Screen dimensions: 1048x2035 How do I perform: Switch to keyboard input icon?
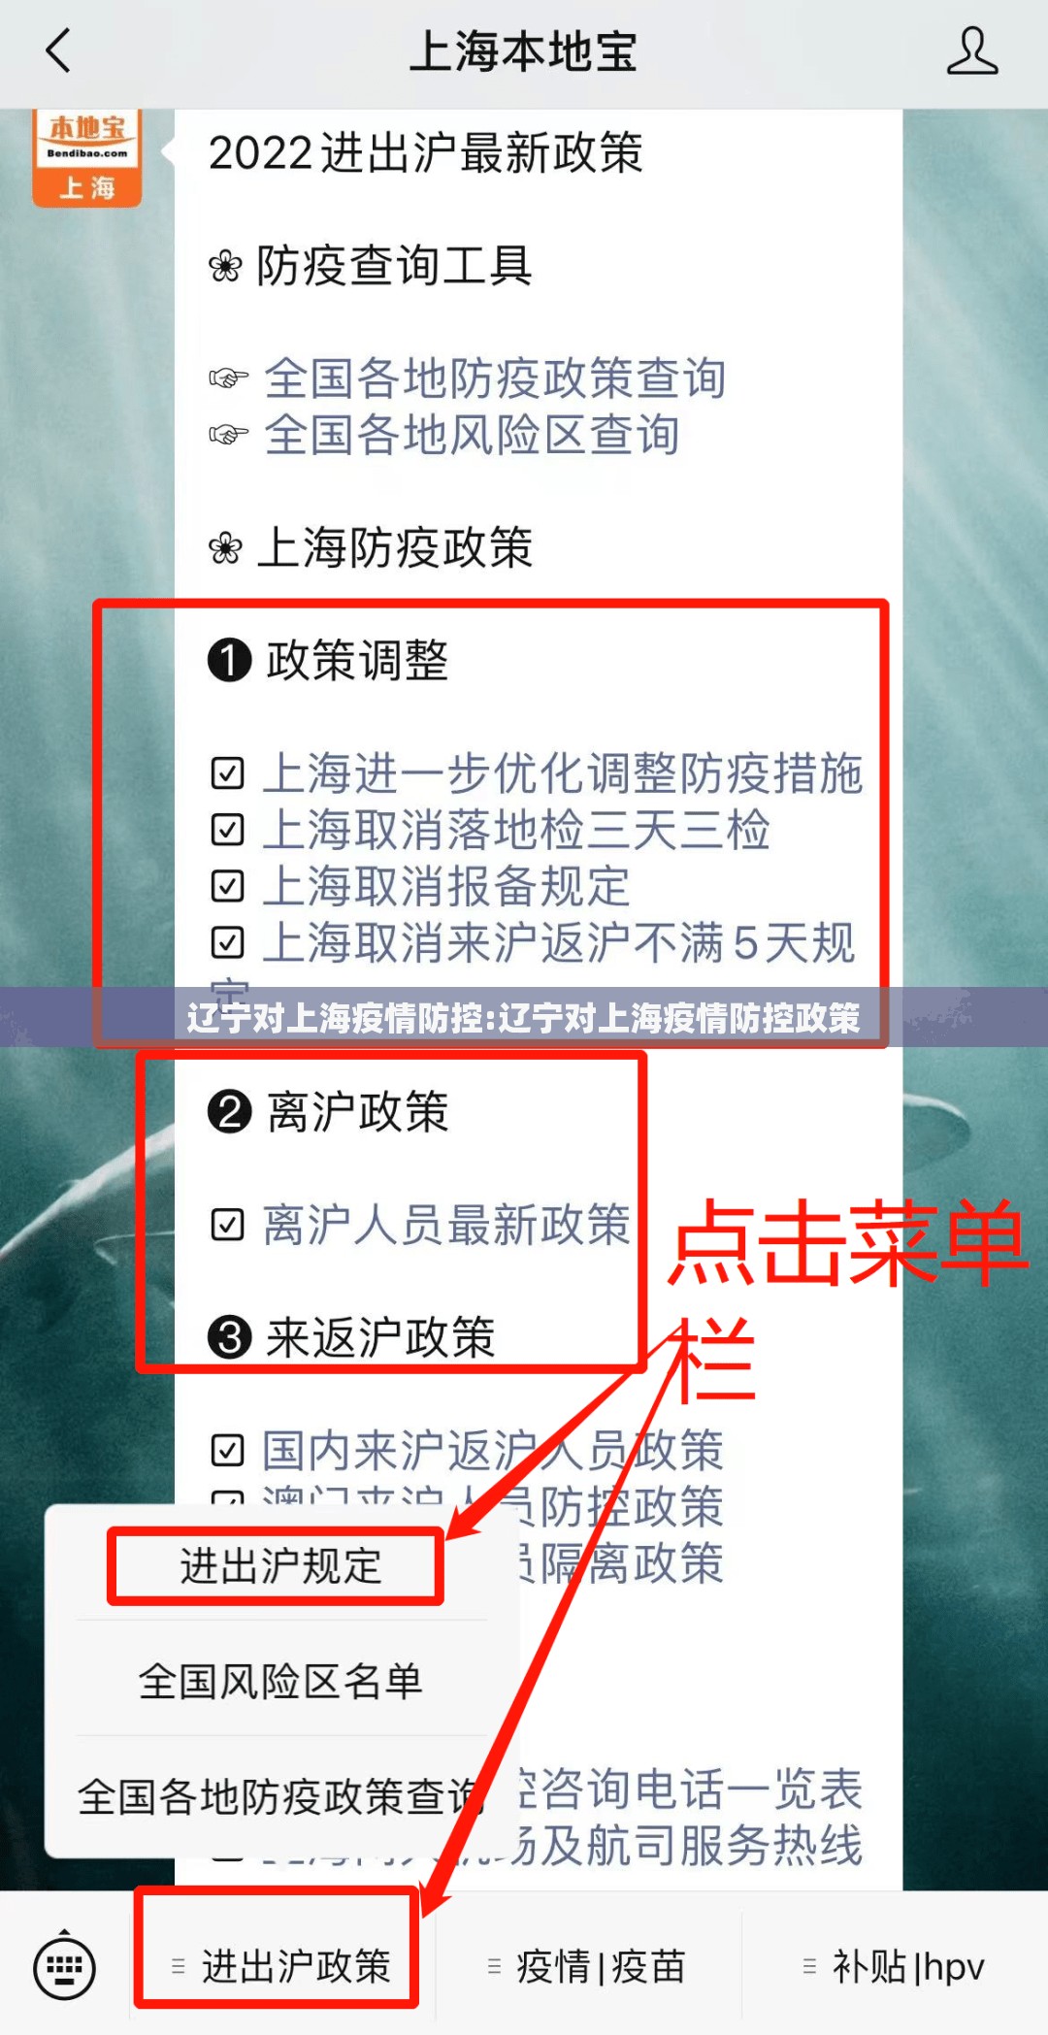coord(64,1967)
